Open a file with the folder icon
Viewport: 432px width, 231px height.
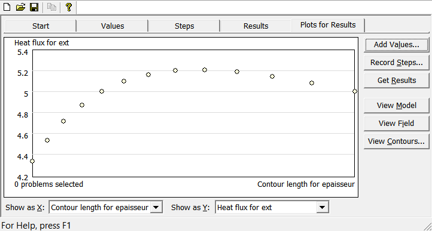pos(20,7)
